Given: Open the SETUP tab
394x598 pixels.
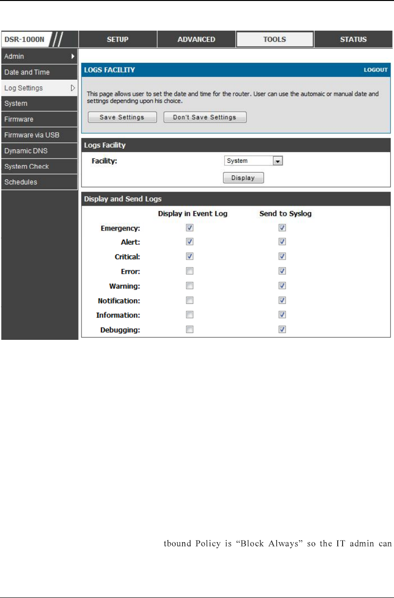Looking at the screenshot, I should [x=118, y=39].
